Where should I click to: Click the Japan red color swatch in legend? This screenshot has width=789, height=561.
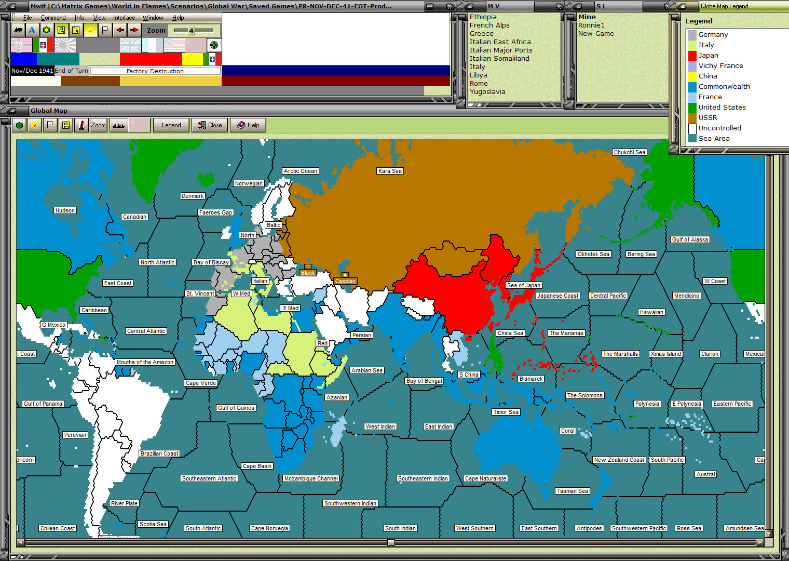pyautogui.click(x=692, y=56)
